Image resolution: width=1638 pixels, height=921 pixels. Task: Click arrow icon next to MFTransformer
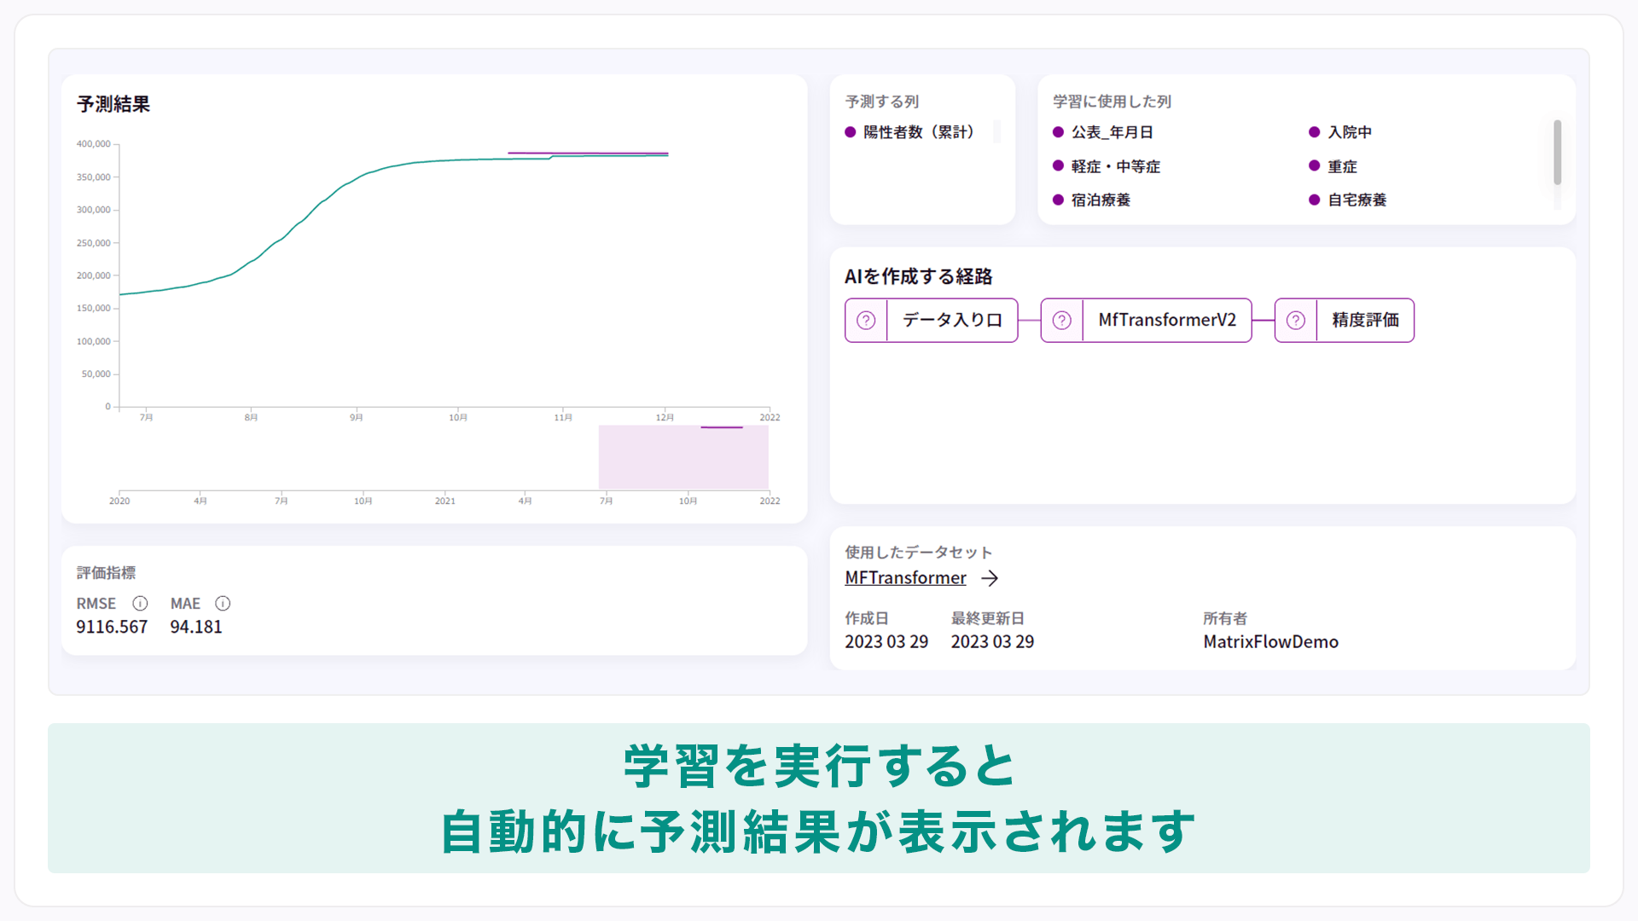click(x=990, y=578)
